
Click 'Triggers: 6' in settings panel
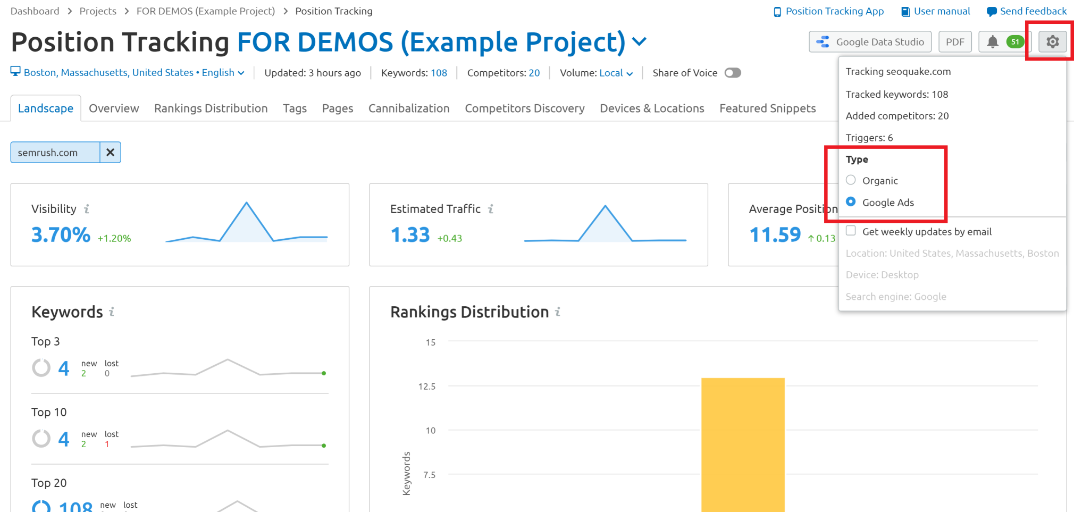pos(869,138)
